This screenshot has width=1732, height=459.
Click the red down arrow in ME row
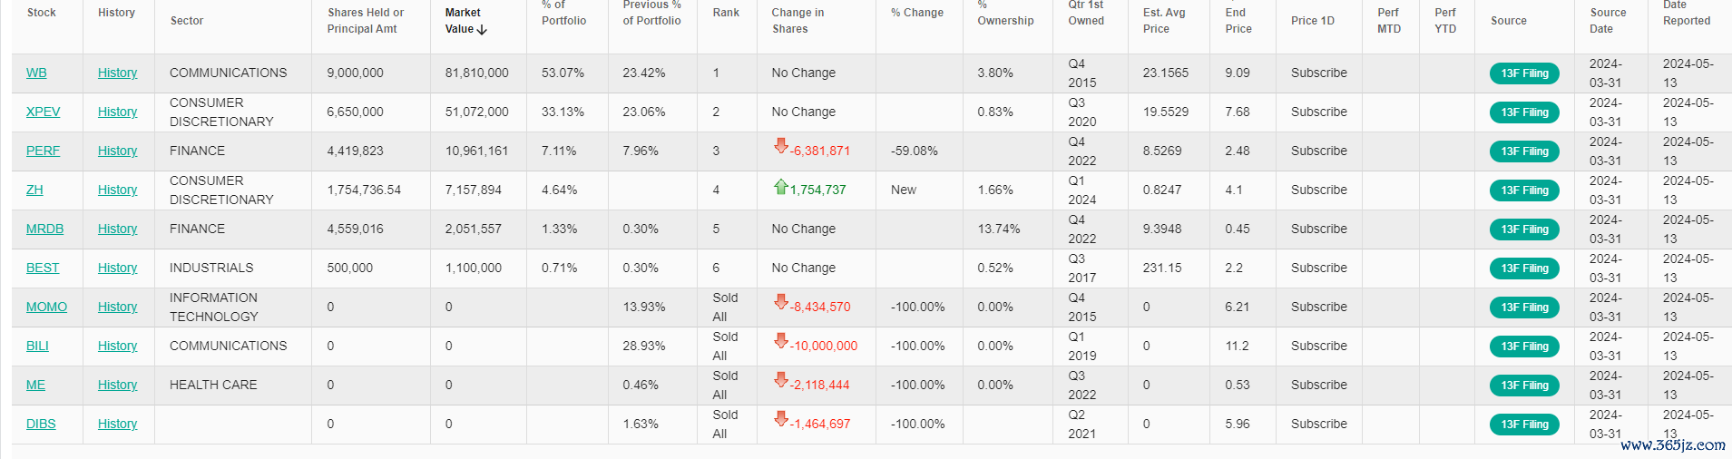click(780, 380)
